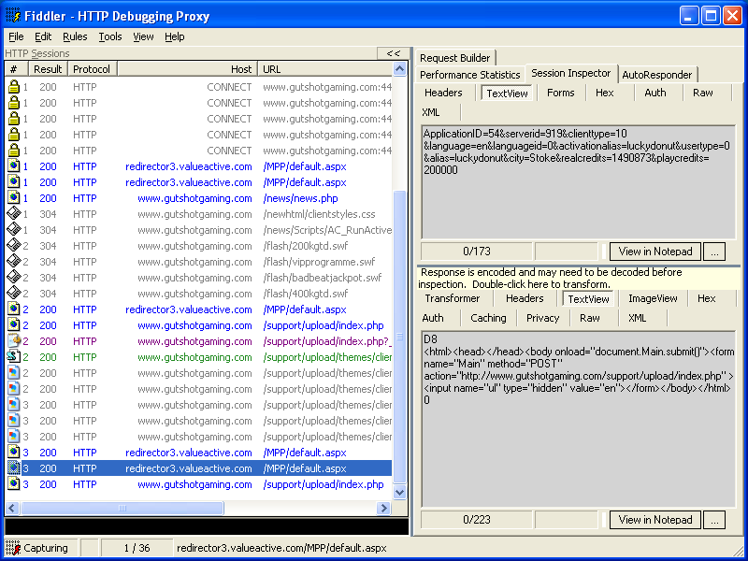The height and width of the screenshot is (561, 748).
Task: Select the response TextView tab next to ImageView
Action: [x=589, y=299]
